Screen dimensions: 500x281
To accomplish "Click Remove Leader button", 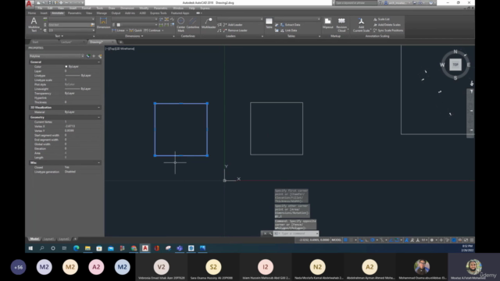I will coord(235,30).
